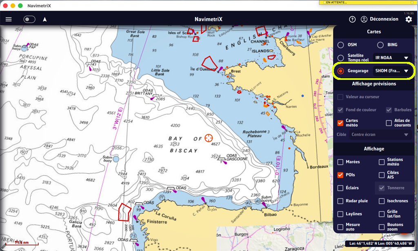Select the OSM map radio button

(341, 45)
